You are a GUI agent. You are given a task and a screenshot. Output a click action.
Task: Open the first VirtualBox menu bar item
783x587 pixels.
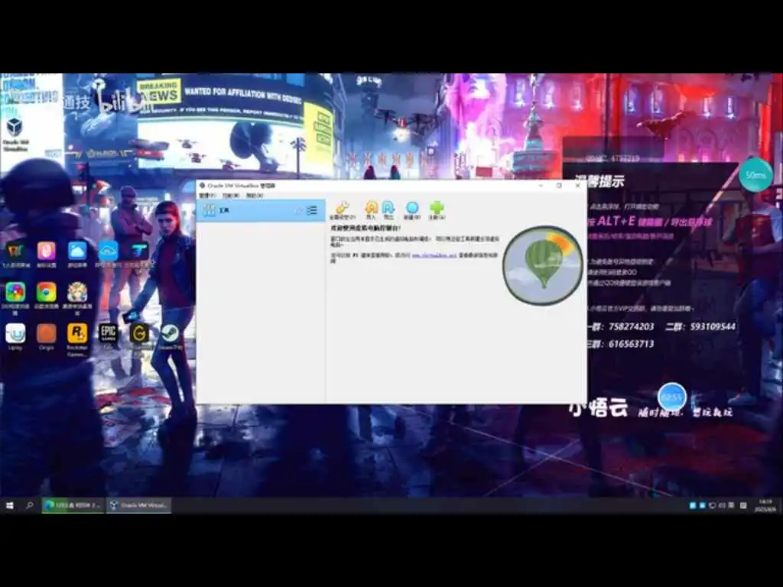coord(206,196)
